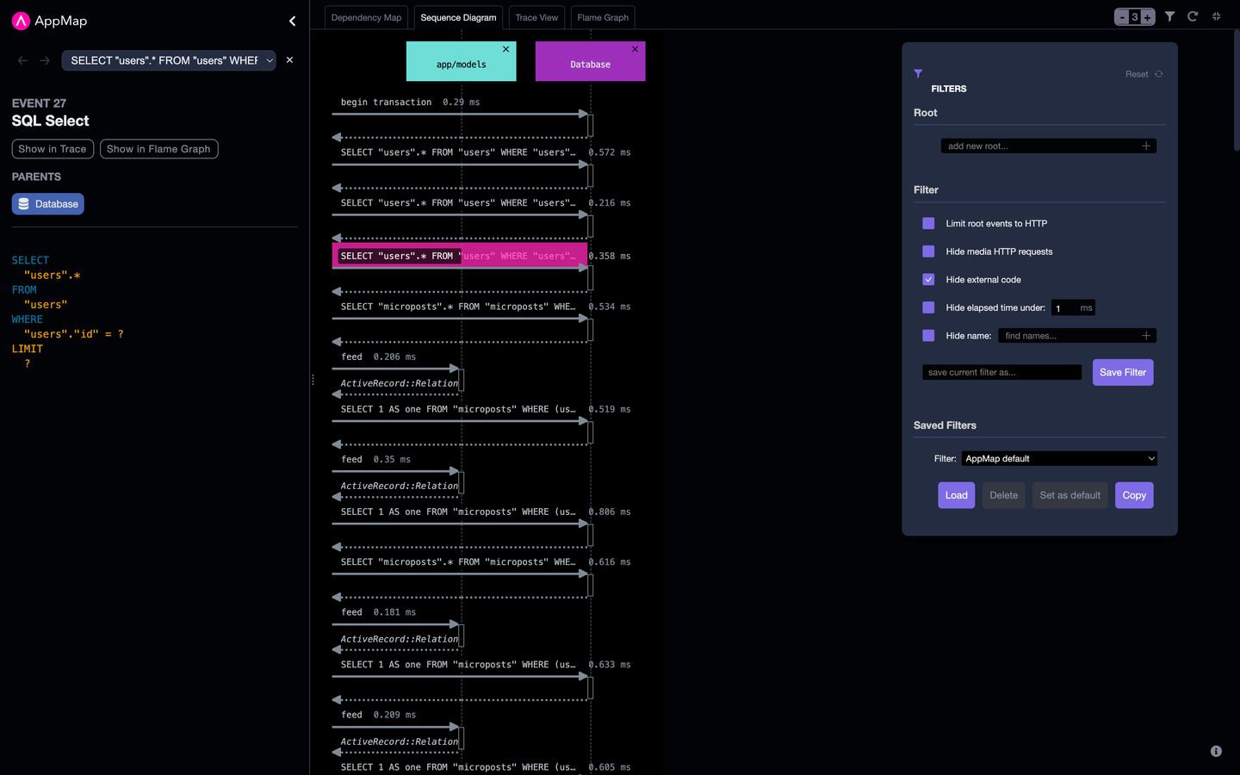Click the save current filter as field
The height and width of the screenshot is (775, 1240).
coord(1001,373)
